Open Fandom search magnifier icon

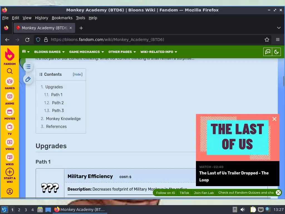[x=10, y=71]
